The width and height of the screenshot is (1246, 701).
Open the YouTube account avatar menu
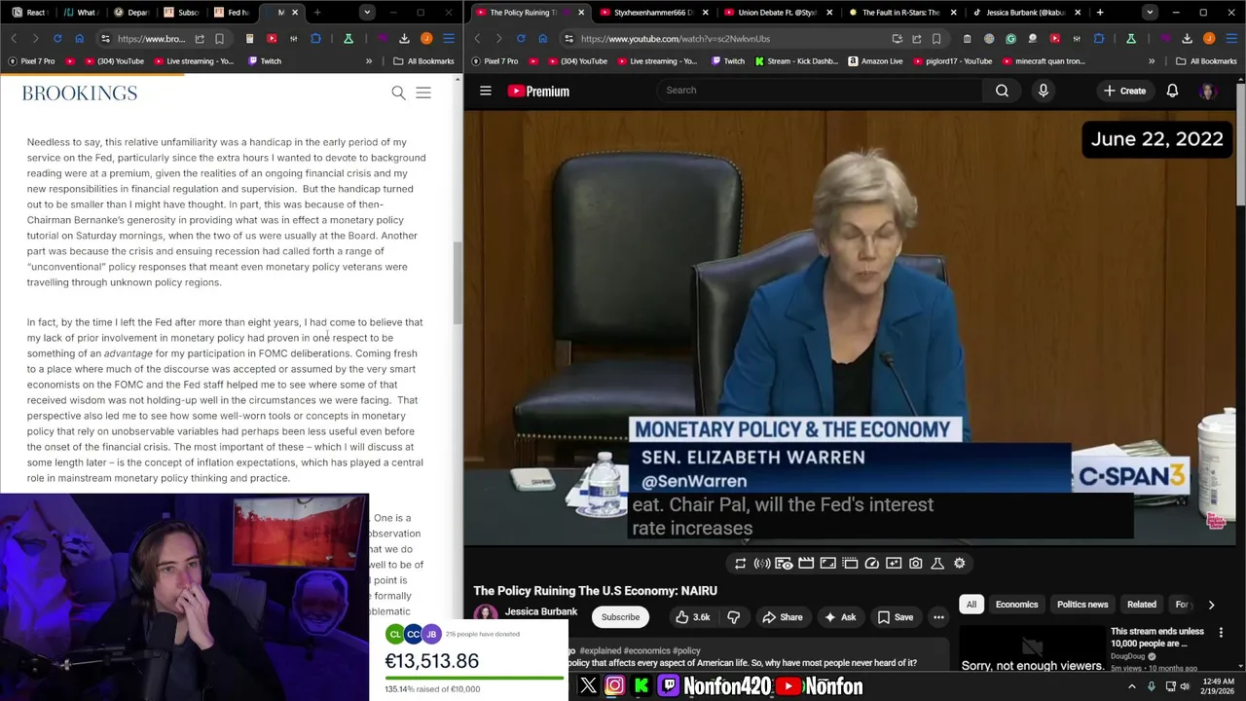click(1208, 91)
